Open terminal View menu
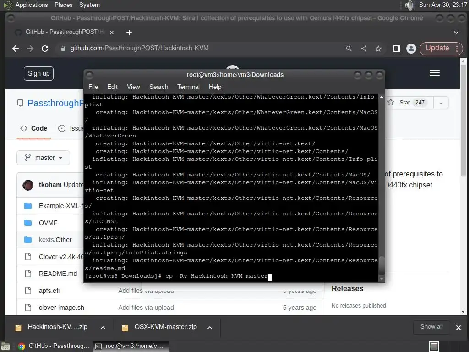 coord(133,87)
